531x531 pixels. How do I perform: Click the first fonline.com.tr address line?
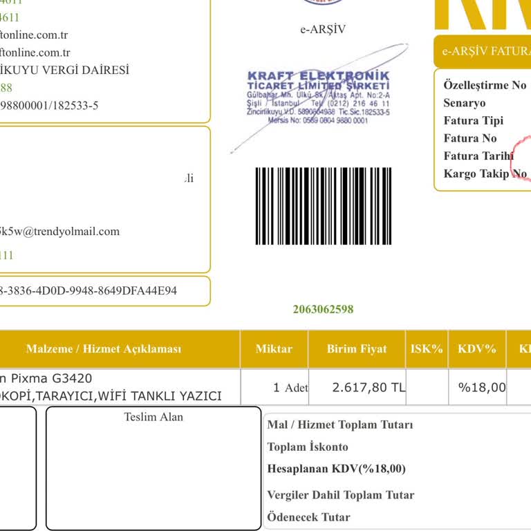coord(34,35)
